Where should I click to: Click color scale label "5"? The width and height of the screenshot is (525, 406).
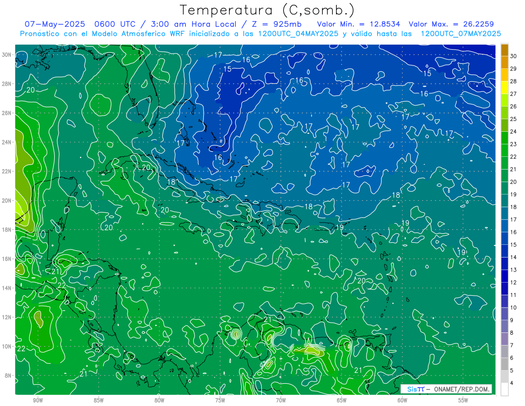(x=512, y=370)
